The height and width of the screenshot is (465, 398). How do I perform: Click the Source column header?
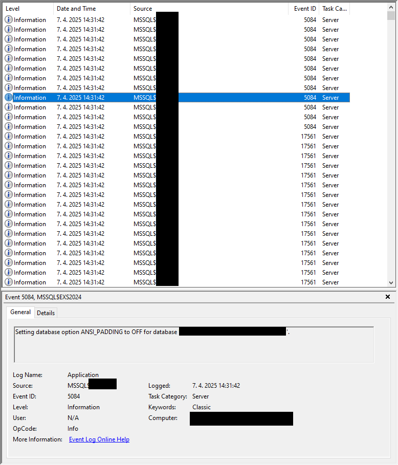209,9
